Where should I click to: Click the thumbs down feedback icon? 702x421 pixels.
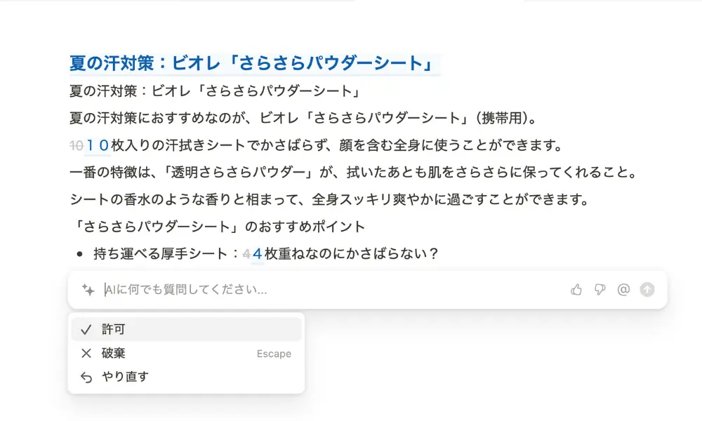[600, 290]
